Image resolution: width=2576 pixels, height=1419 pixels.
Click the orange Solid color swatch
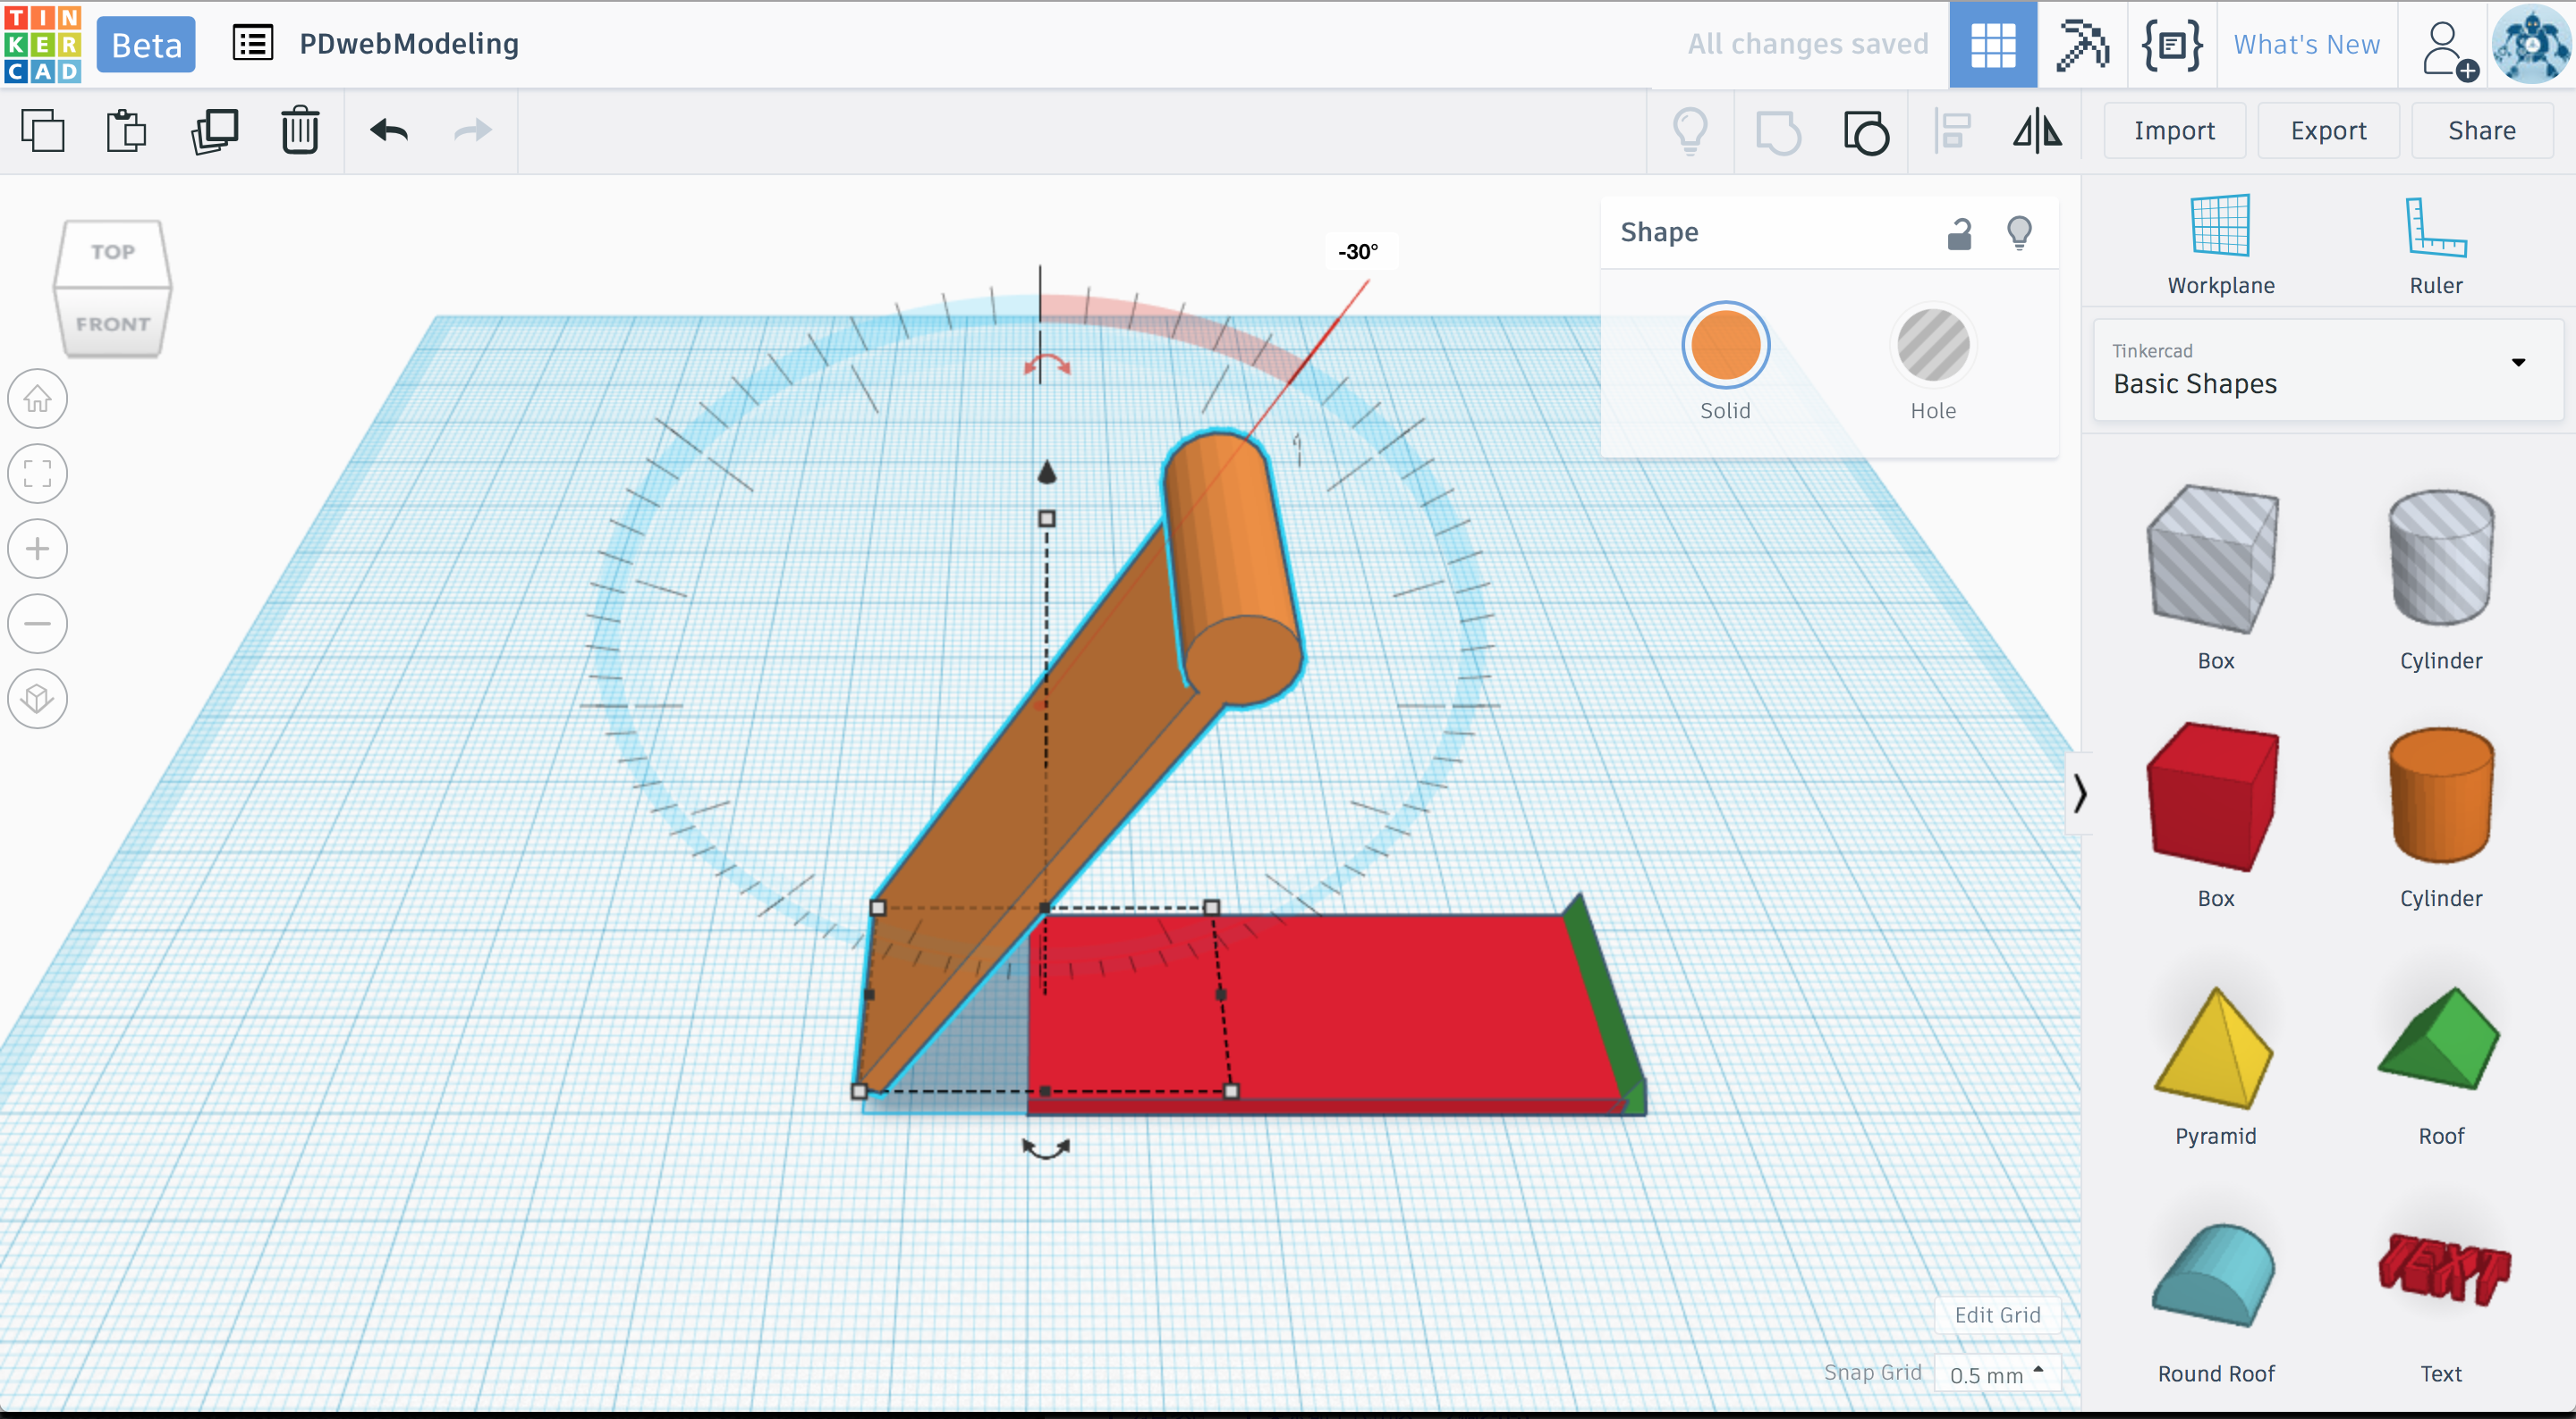click(x=1725, y=346)
